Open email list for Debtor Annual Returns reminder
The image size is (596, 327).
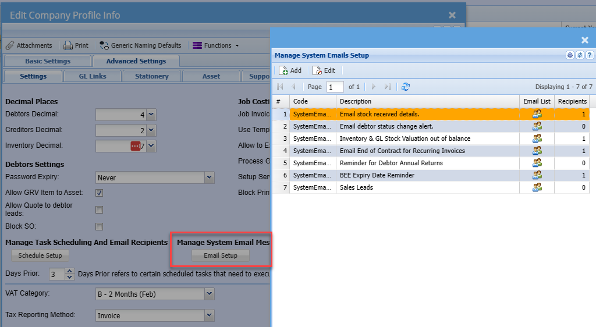pos(537,163)
